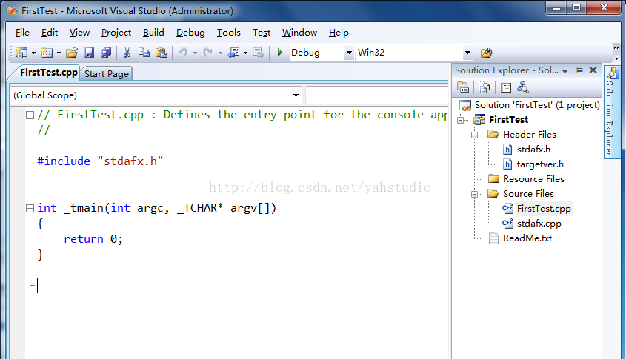
Task: Click the Show All Files icon
Action: 485,87
